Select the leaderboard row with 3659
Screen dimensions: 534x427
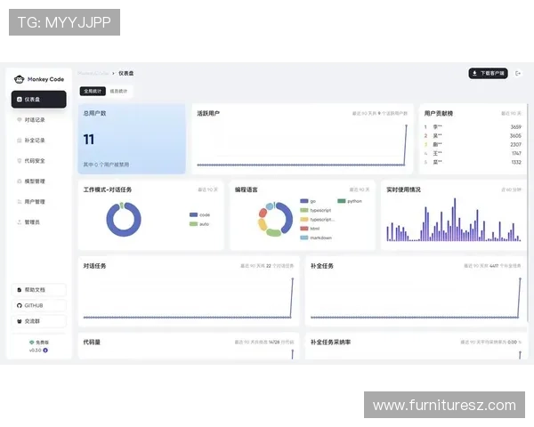(x=473, y=126)
